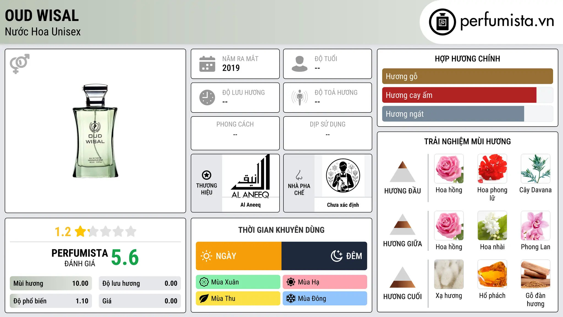Click the perfumista.vn site name
The width and height of the screenshot is (563, 317).
tap(507, 21)
